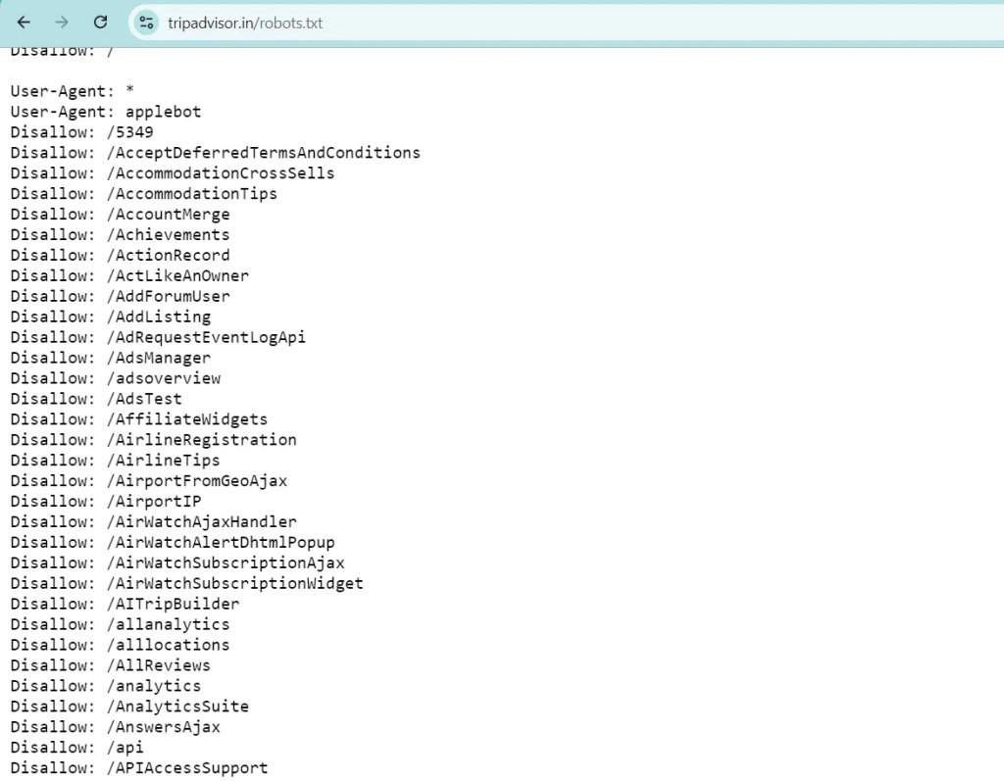1004x781 pixels.
Task: Click the '/AirportFromGeoAjax' line
Action: point(149,480)
